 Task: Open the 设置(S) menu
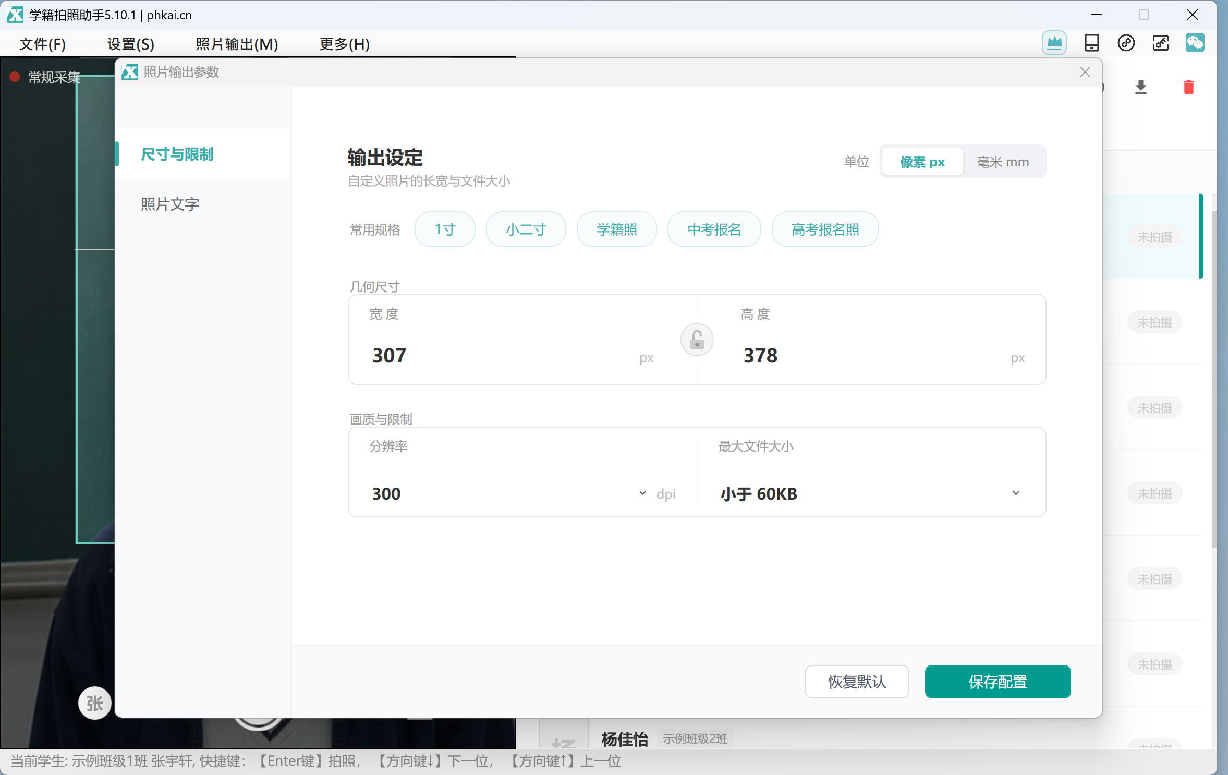click(x=131, y=44)
